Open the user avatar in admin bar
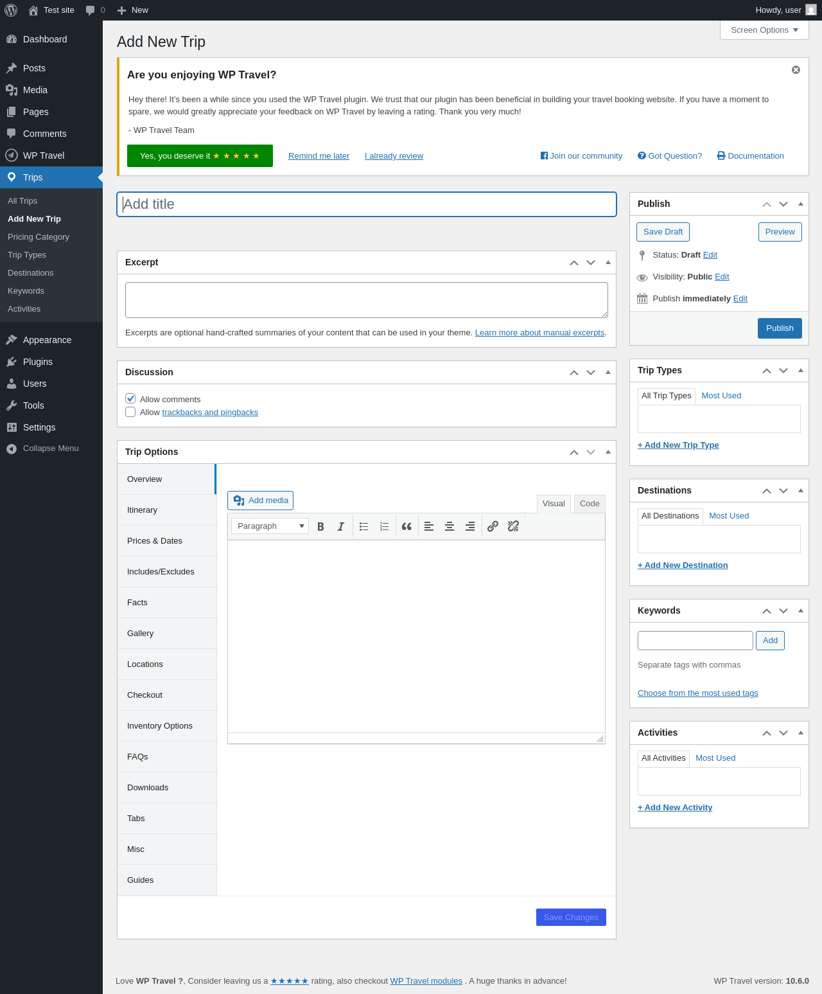 811,10
